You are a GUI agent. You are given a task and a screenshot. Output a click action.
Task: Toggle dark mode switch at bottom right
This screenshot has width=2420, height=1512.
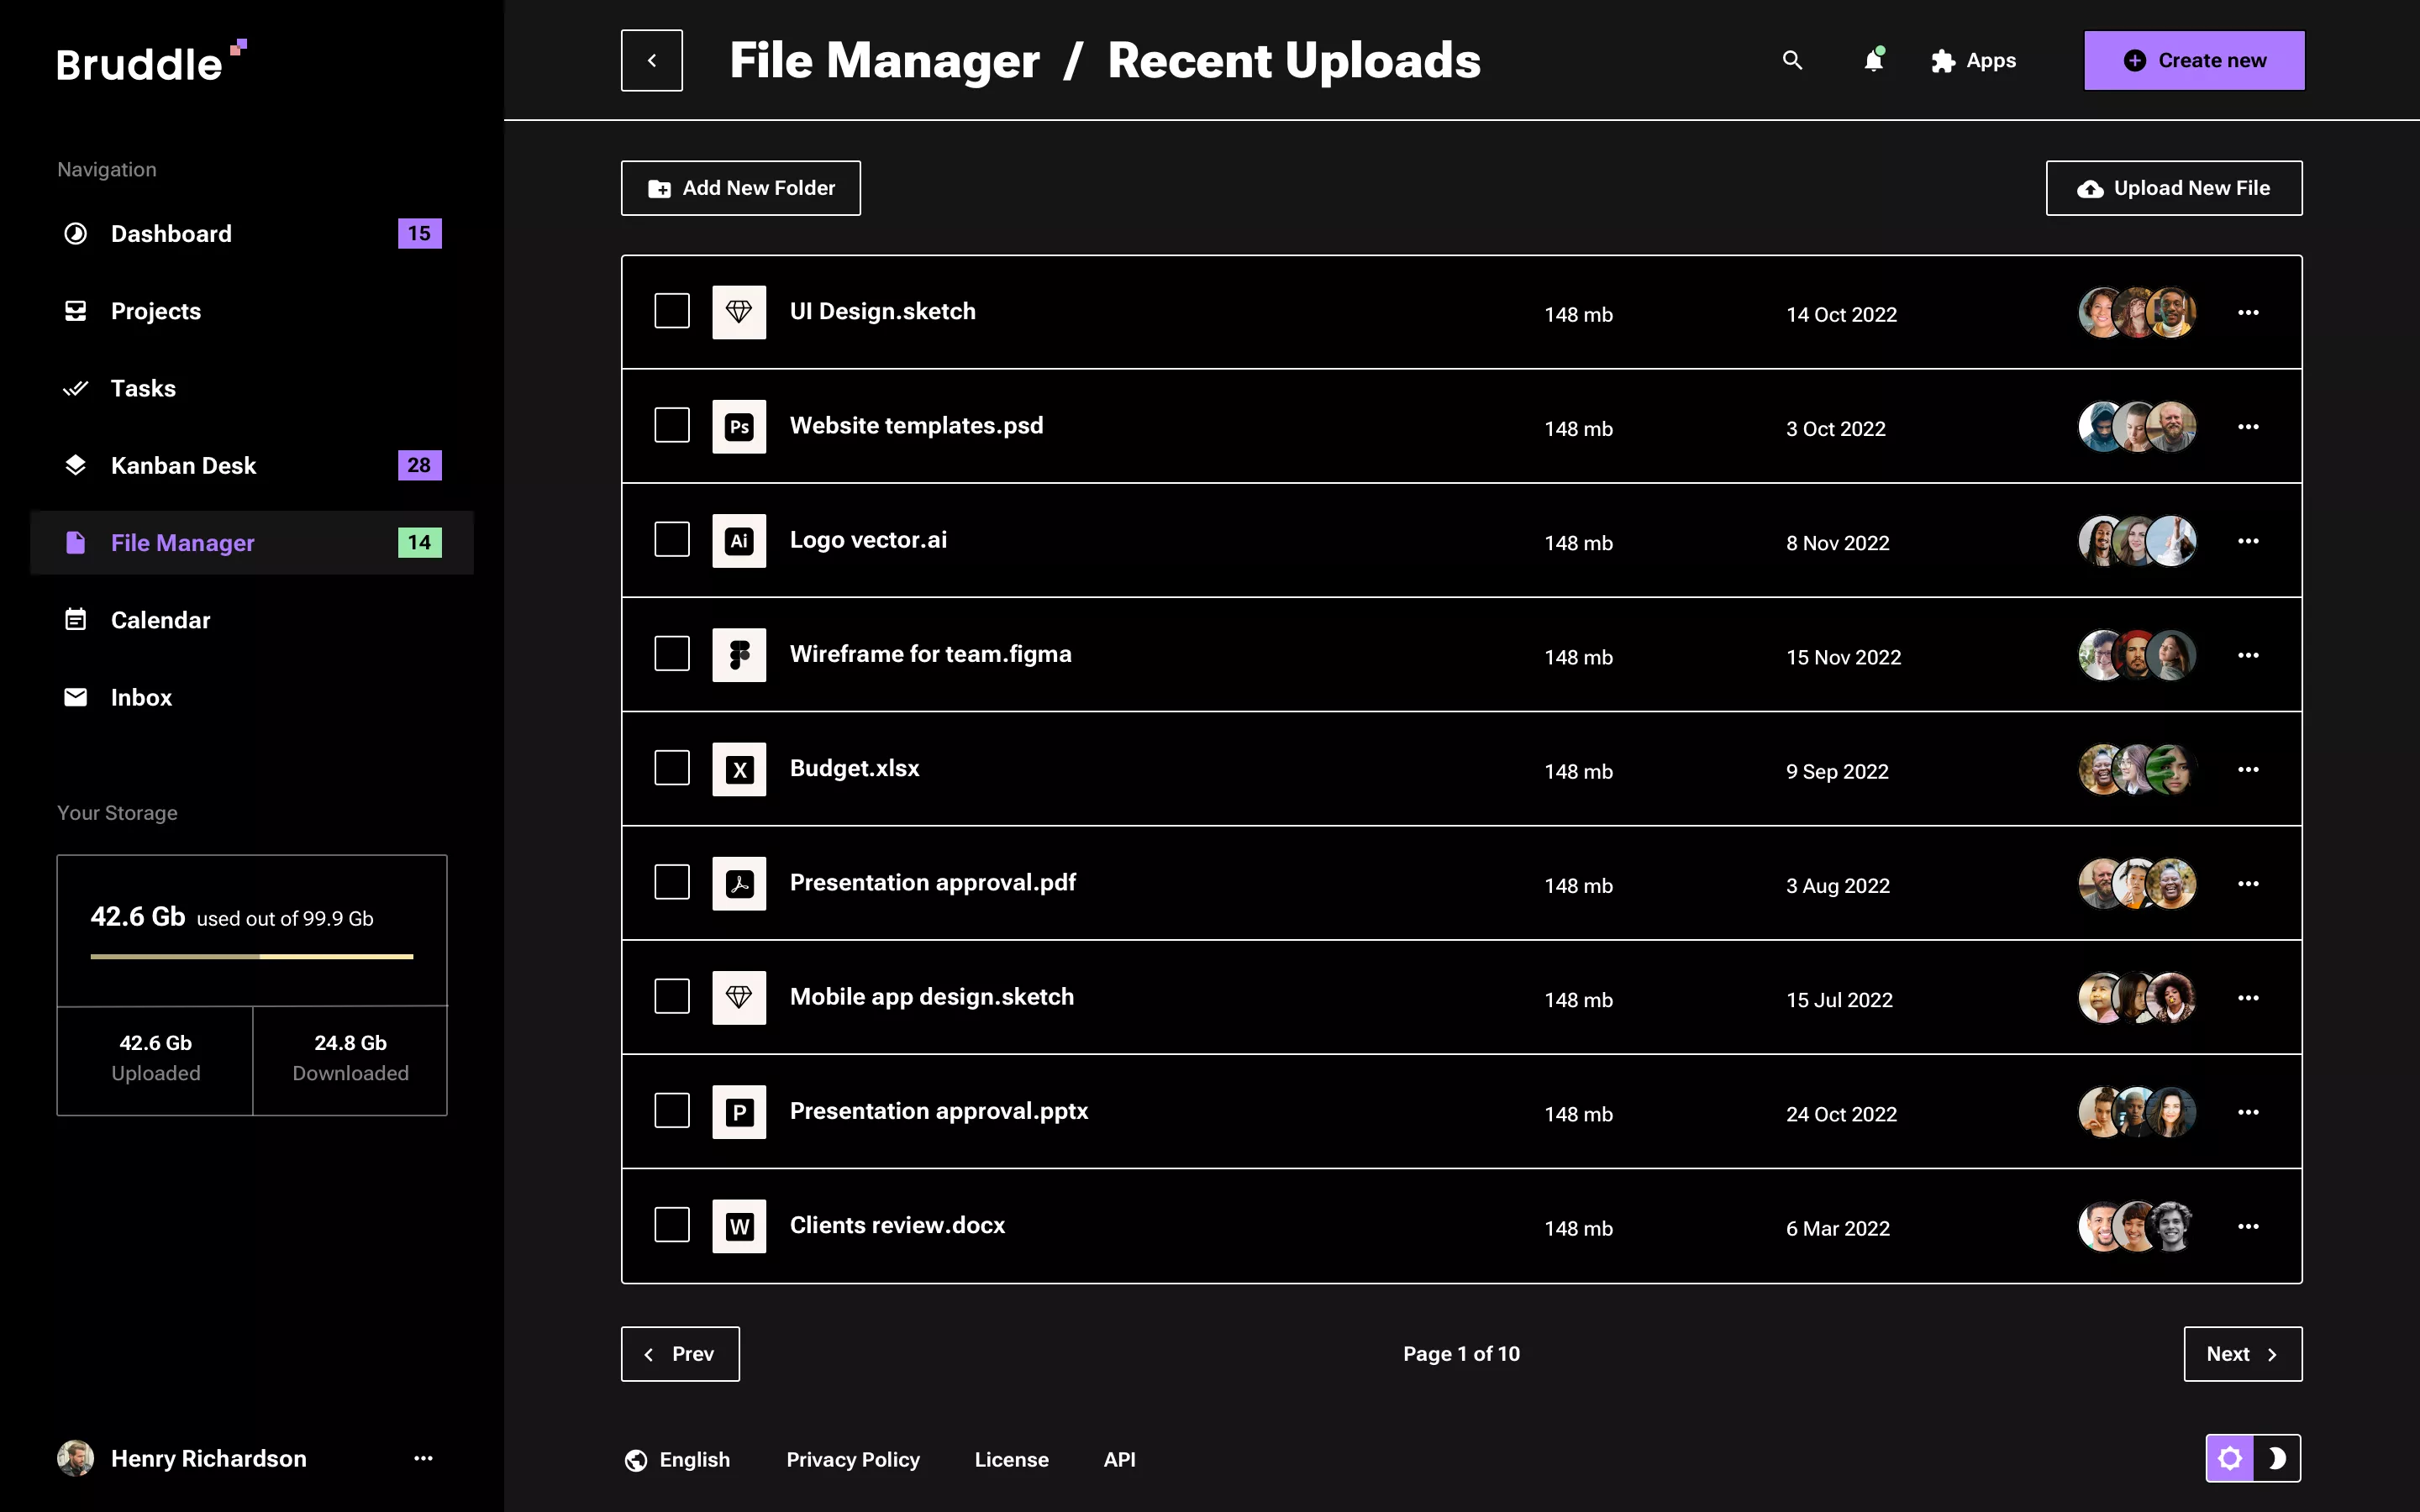[2278, 1458]
